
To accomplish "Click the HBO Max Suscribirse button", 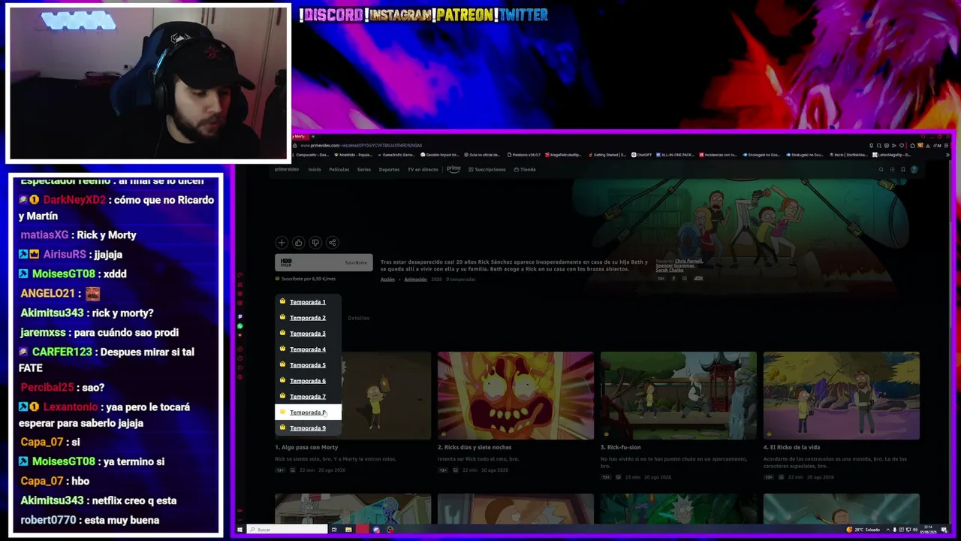I will point(324,262).
